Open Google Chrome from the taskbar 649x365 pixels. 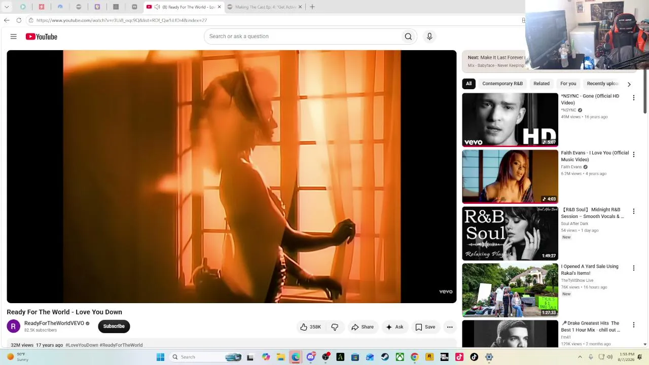415,357
